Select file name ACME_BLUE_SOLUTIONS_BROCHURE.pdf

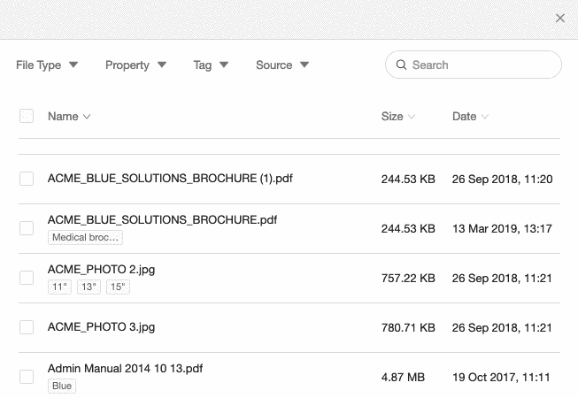coord(162,220)
